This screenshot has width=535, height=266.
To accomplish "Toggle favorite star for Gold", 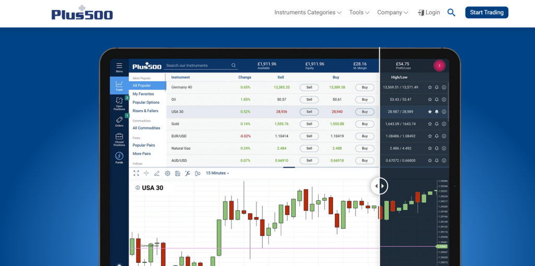I will pyautogui.click(x=430, y=124).
